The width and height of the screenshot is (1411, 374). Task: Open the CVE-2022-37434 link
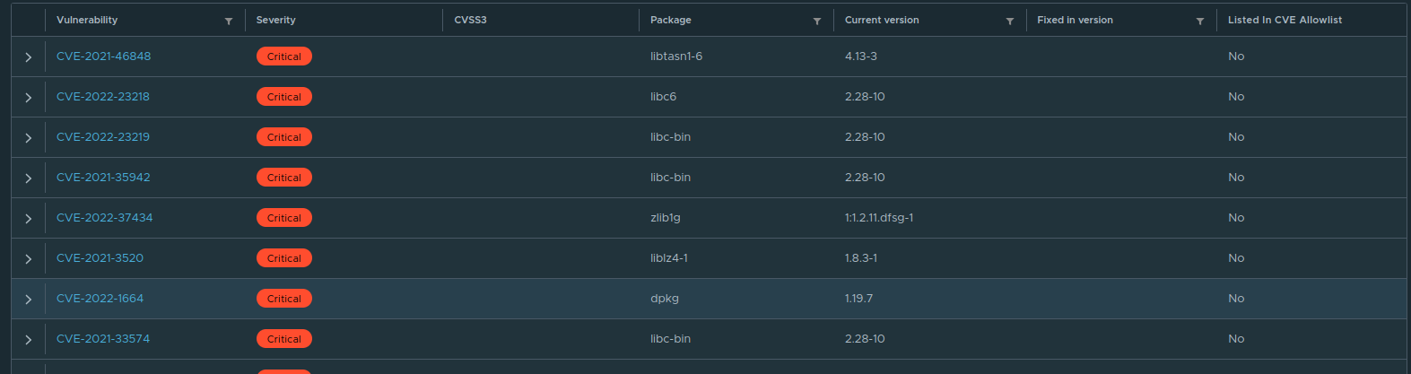coord(104,218)
